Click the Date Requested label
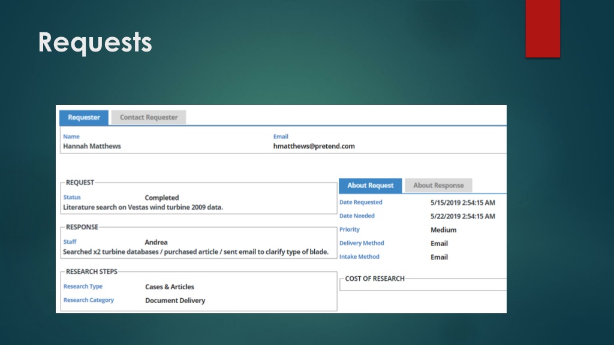614x345 pixels. coord(360,202)
